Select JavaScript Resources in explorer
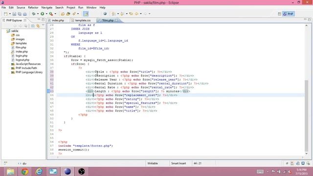The image size is (313, 176). pos(28,64)
